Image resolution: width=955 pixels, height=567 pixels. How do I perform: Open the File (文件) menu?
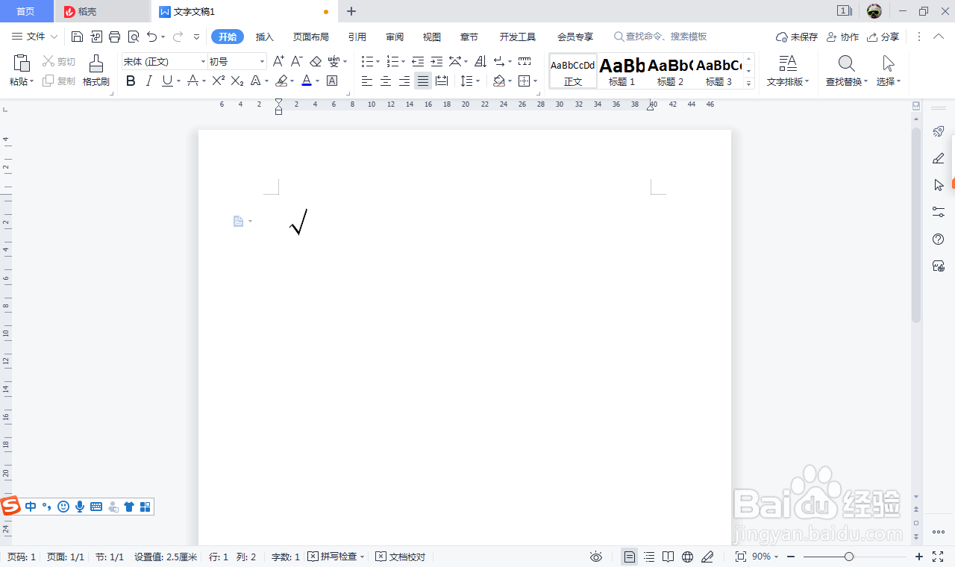click(x=35, y=37)
